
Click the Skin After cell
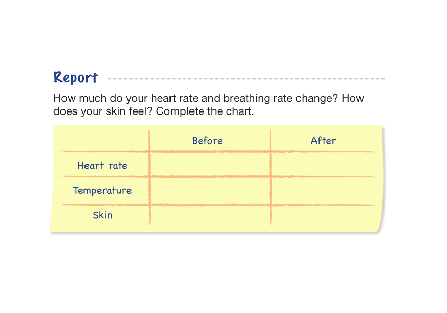coord(323,215)
